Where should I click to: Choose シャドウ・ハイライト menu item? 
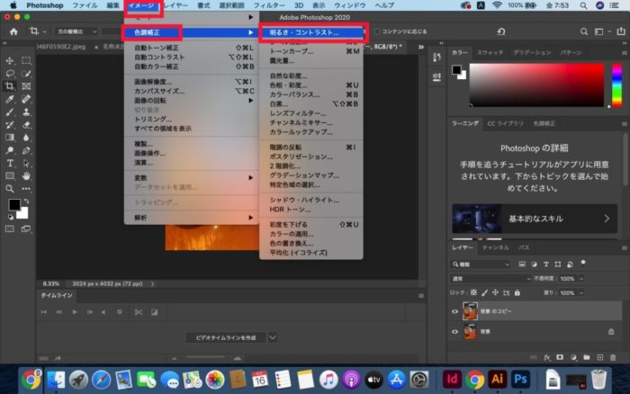(x=311, y=200)
